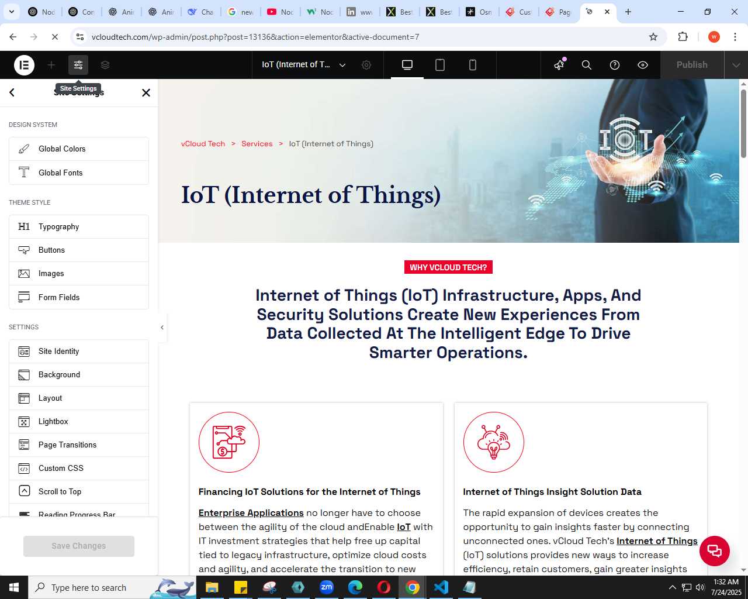Go back to previous browser page
This screenshot has width=748, height=599.
coord(13,37)
